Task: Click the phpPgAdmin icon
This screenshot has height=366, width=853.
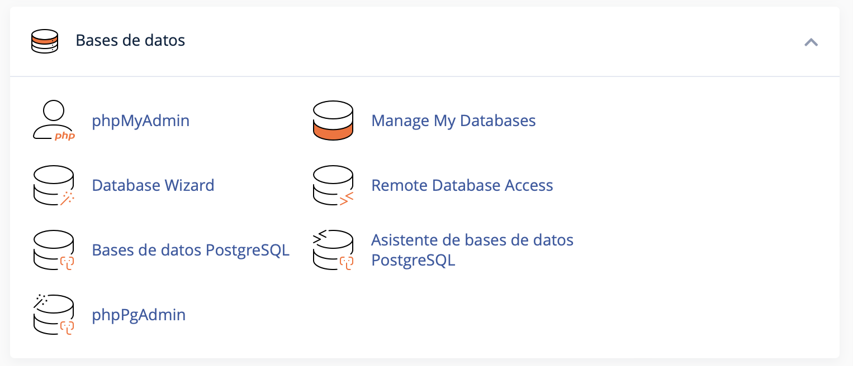Action: (x=54, y=315)
